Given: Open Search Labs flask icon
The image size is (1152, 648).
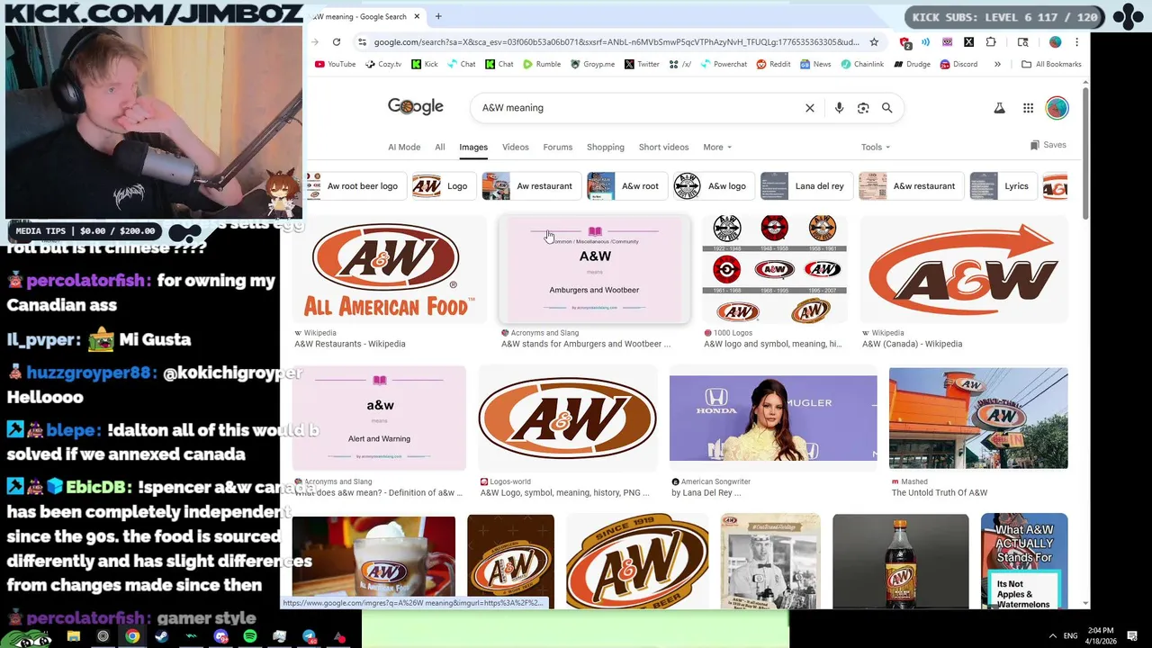Looking at the screenshot, I should tap(999, 108).
